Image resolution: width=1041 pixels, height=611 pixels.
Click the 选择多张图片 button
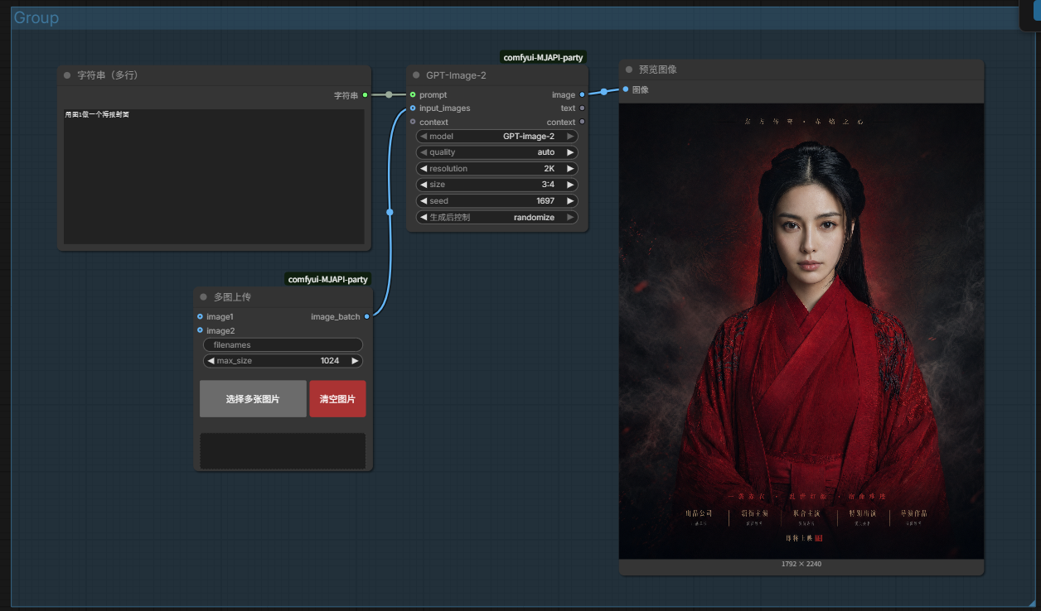253,399
